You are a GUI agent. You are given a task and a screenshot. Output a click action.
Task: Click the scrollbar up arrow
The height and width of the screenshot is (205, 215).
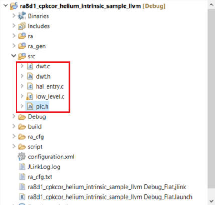click(x=211, y=5)
